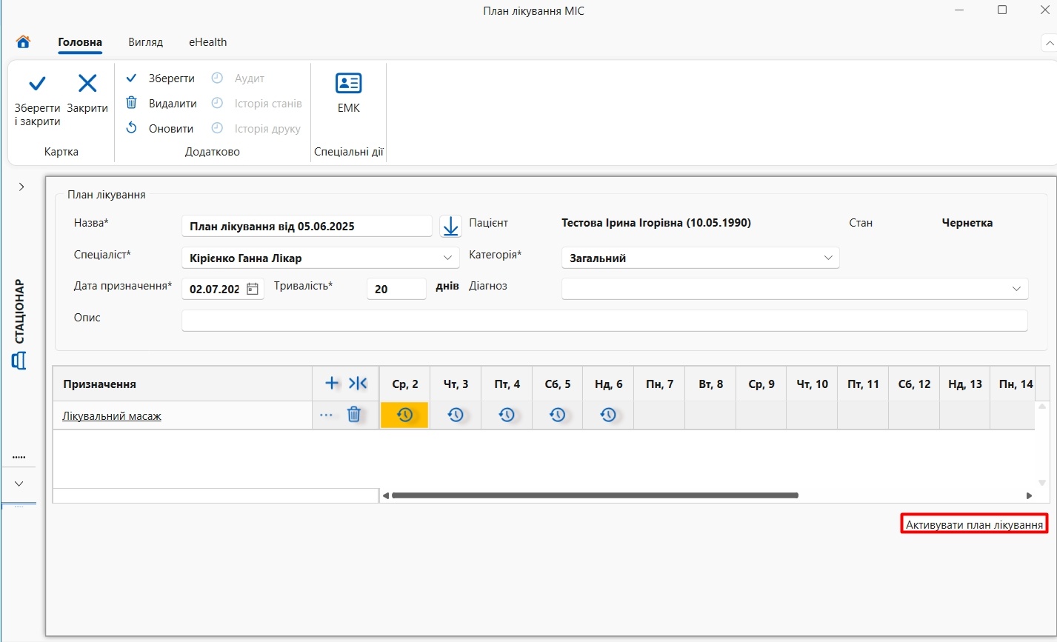Click the grid's vertical scroll up arrow
Viewport: 1057px width, 642px height.
click(x=1041, y=407)
